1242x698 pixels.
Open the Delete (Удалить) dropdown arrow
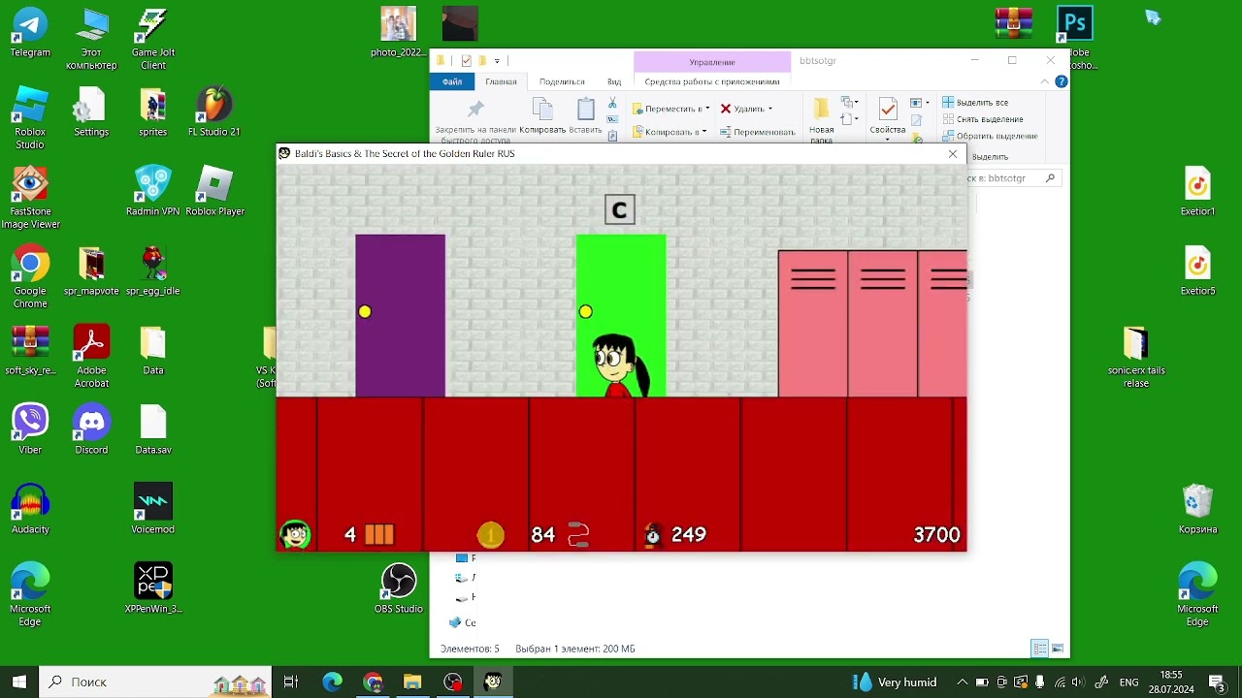click(x=769, y=109)
